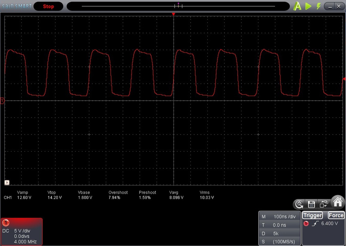Click the window layout switch icon
Screen dimensions: 346x246
coord(324,204)
